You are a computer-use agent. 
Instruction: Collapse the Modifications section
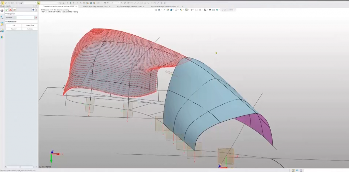point(6,21)
